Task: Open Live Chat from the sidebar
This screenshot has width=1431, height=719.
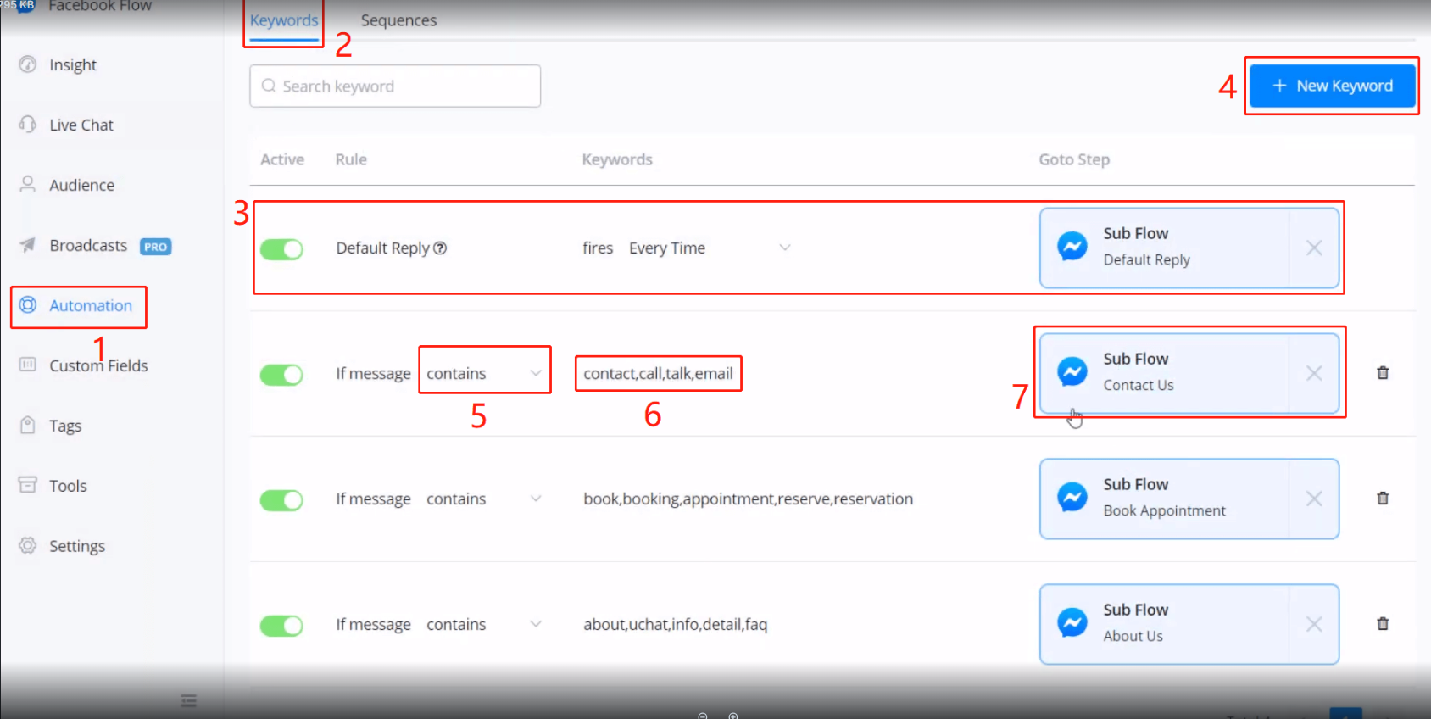Action: (x=81, y=125)
